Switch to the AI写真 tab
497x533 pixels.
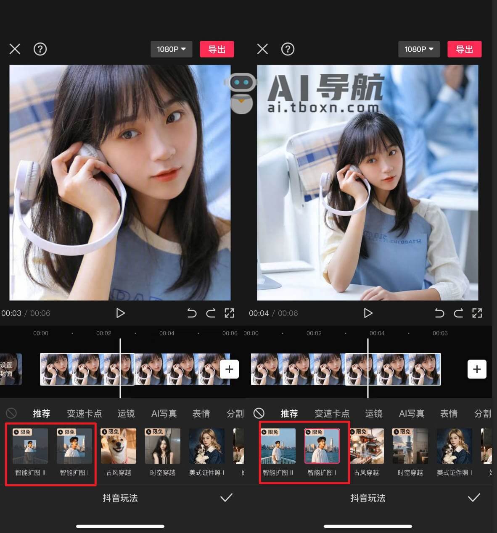tap(164, 413)
